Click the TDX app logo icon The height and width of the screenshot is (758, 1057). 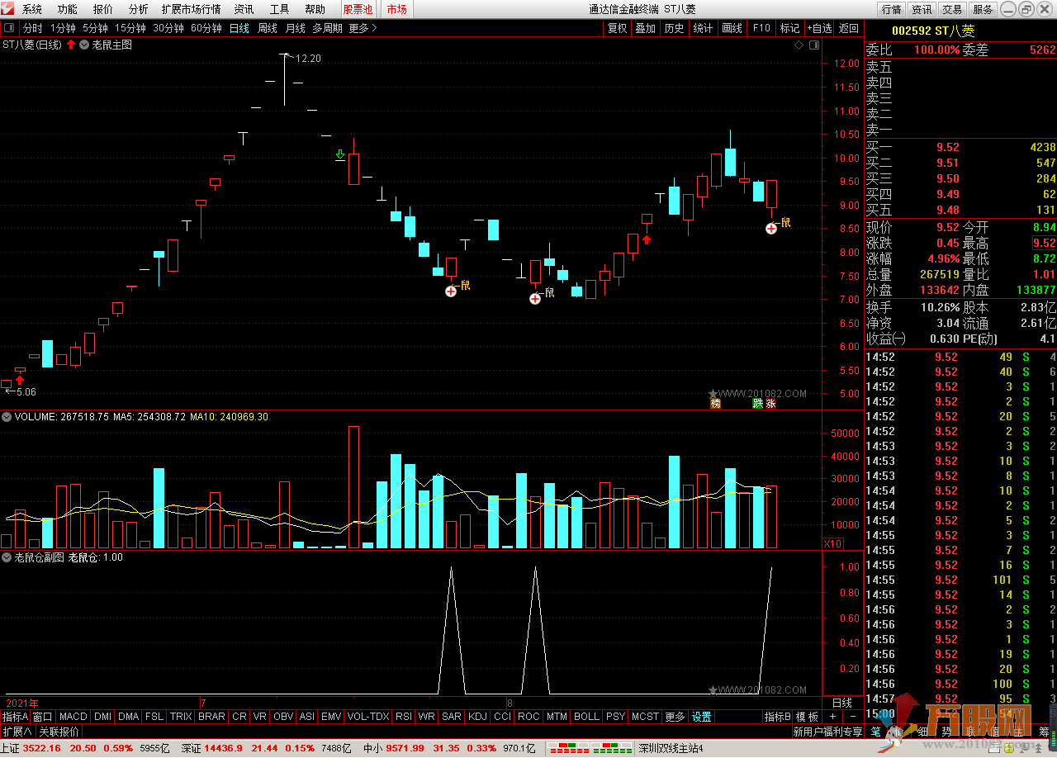click(7, 9)
